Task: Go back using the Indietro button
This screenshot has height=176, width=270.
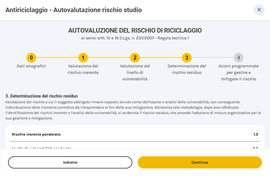Action: point(70,162)
